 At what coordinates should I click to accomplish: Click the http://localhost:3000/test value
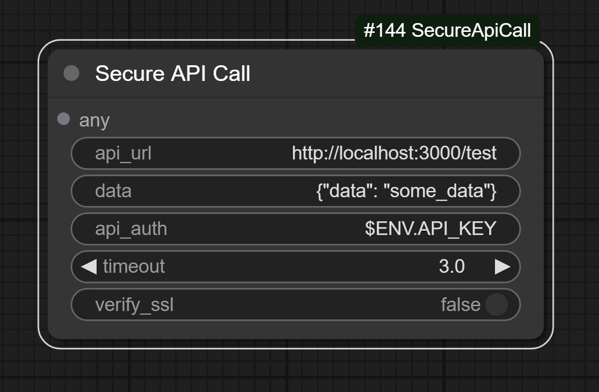pyautogui.click(x=394, y=153)
